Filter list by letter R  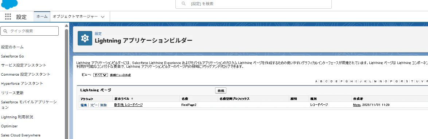click(402, 81)
